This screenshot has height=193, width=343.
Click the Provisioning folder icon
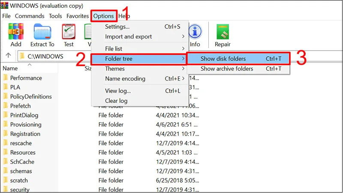pos(6,124)
